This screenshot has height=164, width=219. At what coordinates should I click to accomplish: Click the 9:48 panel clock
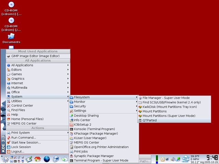212,158
